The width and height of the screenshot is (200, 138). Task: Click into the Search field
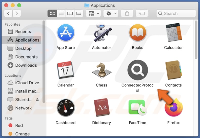point(176,13)
